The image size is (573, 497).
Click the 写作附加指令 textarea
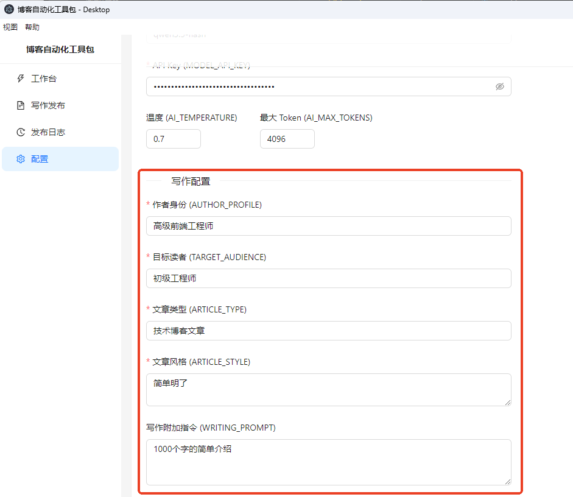(x=329, y=462)
